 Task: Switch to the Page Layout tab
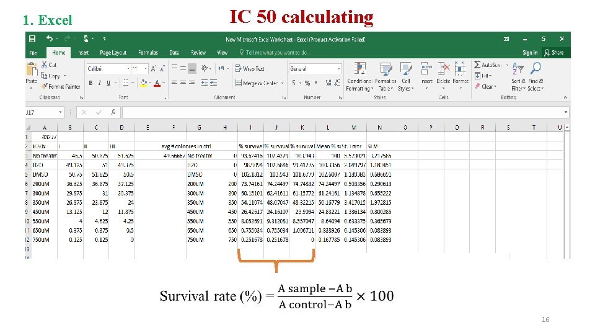click(113, 53)
